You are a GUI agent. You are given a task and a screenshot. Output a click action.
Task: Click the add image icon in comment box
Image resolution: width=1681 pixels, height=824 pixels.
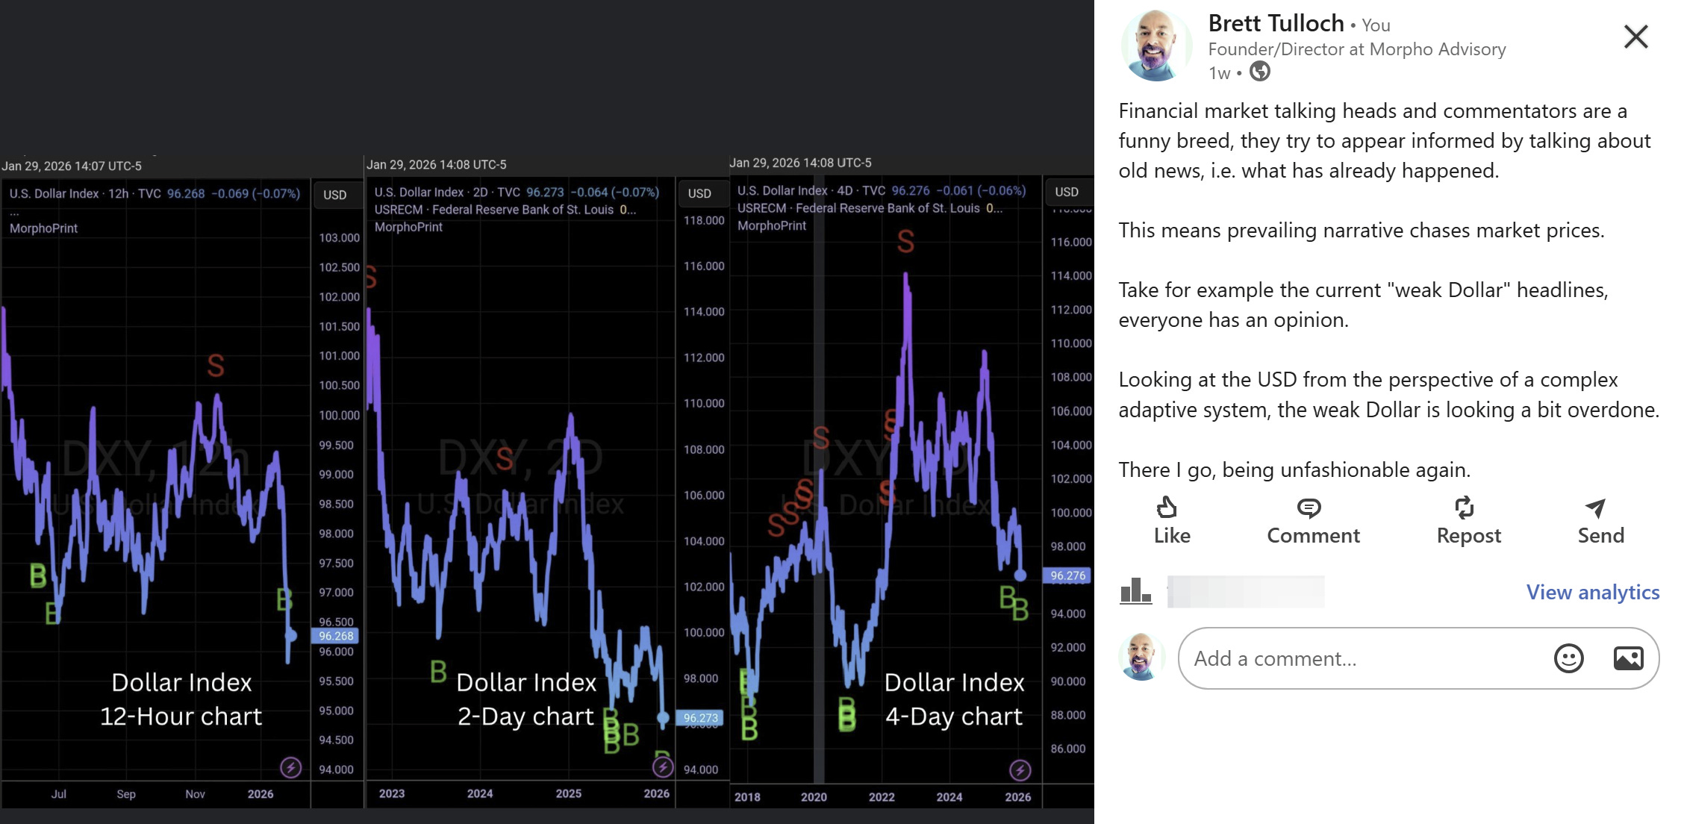pos(1628,658)
